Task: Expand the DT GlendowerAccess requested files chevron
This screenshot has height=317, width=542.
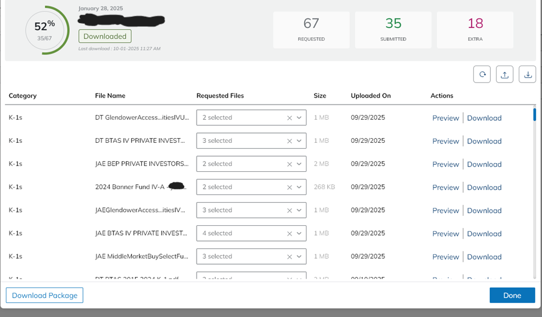Action: [299, 118]
